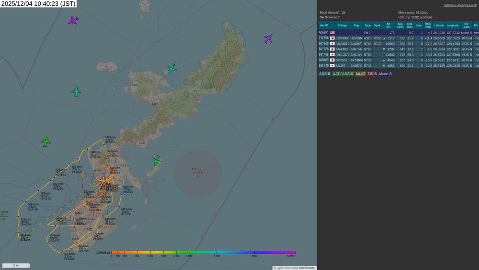479x270 pixels.
Task: Click descent arrow in ANA303 altitude cell
Action: coord(384,49)
